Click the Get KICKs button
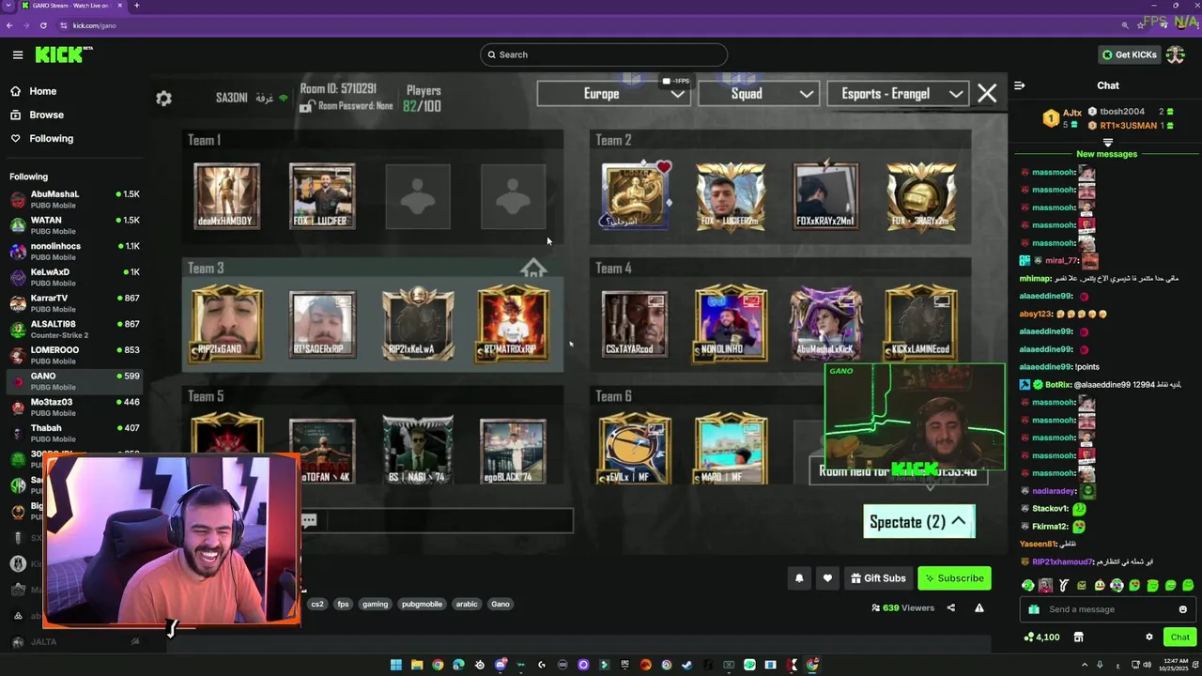 [x=1128, y=54]
